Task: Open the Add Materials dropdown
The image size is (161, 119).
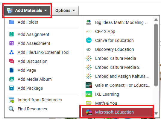Action: point(27,10)
